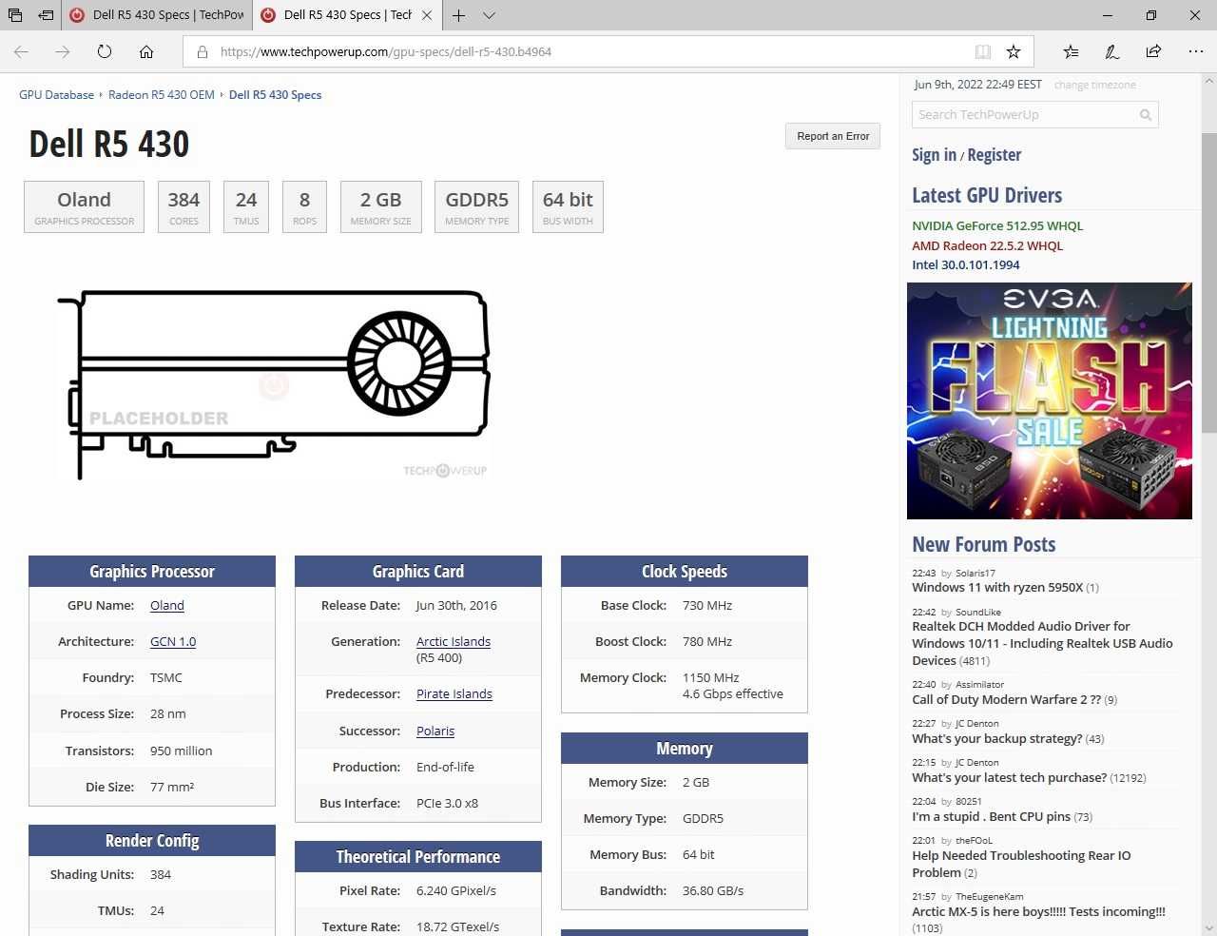
Task: Open Arctic MX-5 is here forum post
Action: tap(1038, 912)
